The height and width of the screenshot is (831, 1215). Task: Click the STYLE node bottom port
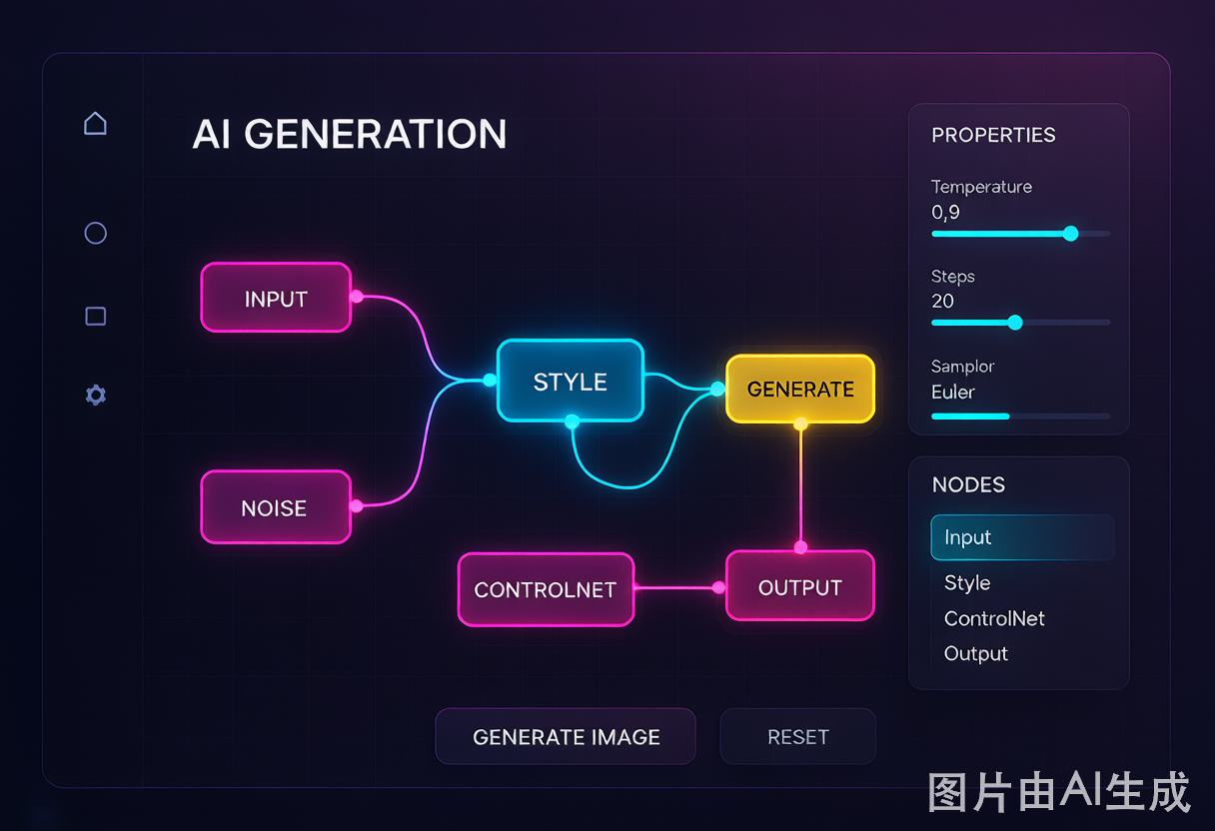tap(572, 422)
